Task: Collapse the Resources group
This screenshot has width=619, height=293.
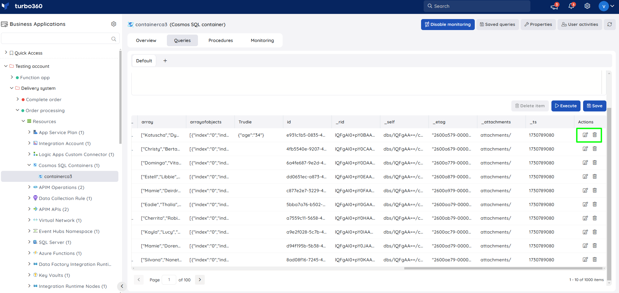Action: coord(23,121)
